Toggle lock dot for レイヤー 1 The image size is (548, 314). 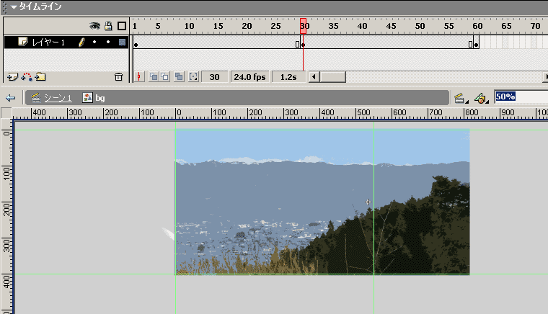pyautogui.click(x=108, y=42)
